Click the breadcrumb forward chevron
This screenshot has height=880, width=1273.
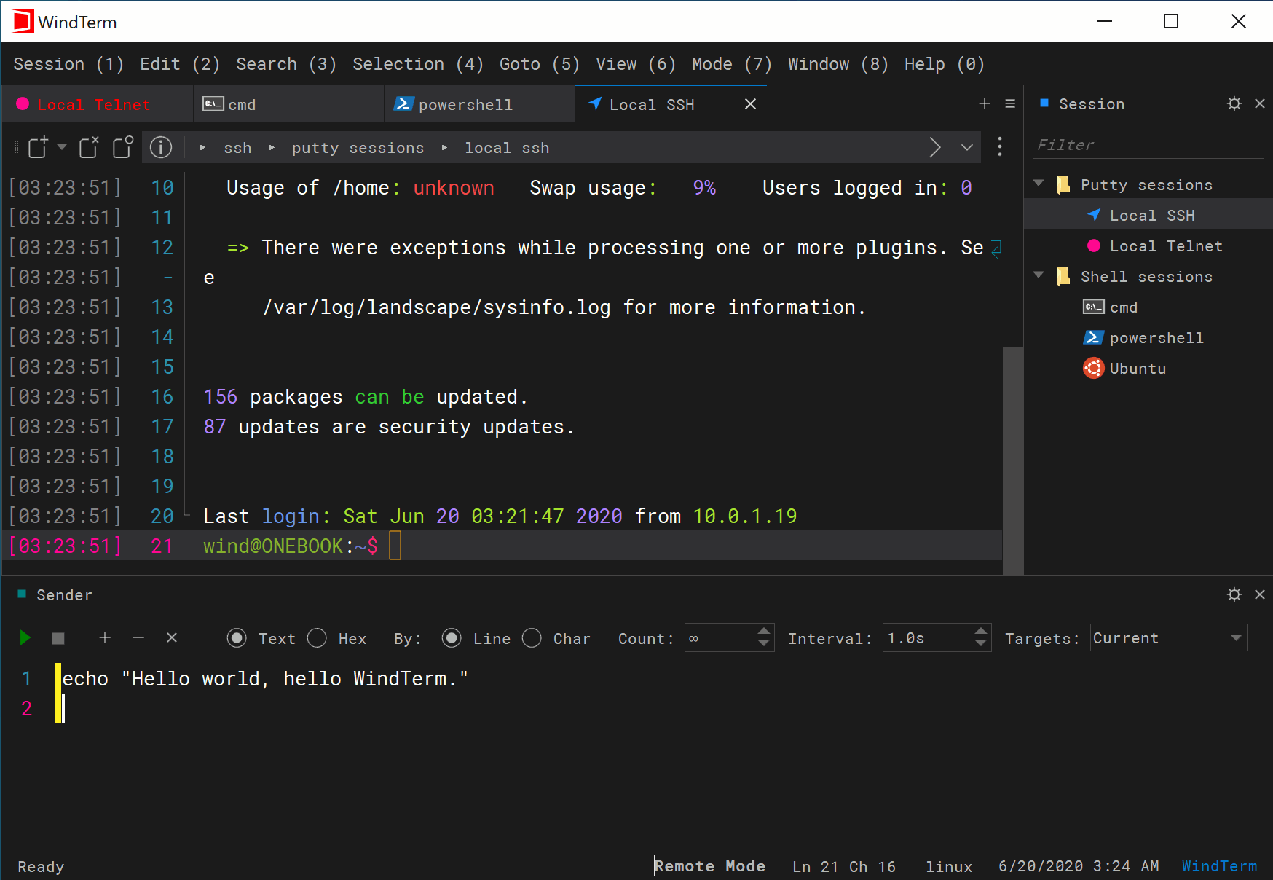(x=935, y=147)
